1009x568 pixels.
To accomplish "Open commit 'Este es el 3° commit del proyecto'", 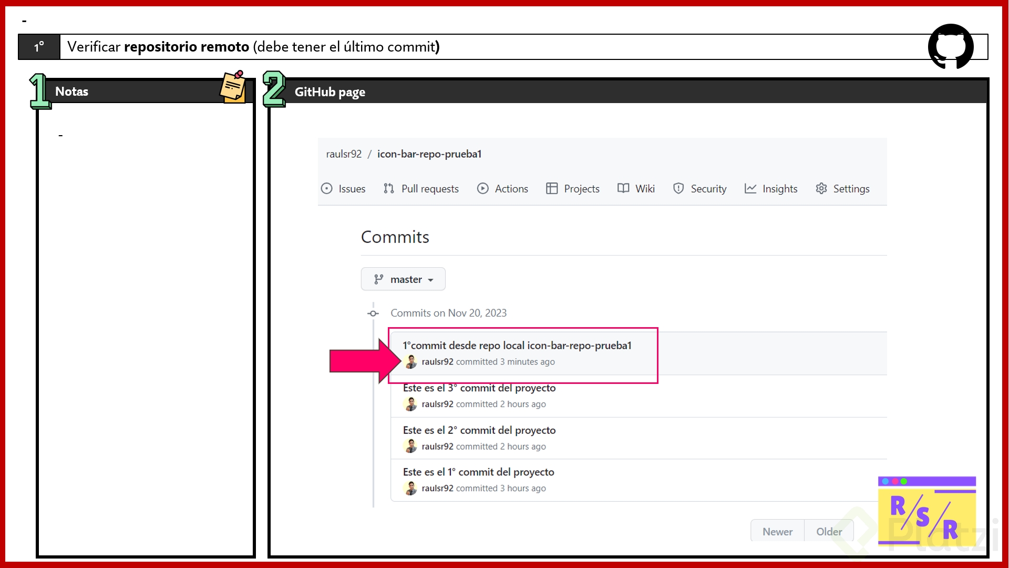I will (479, 388).
